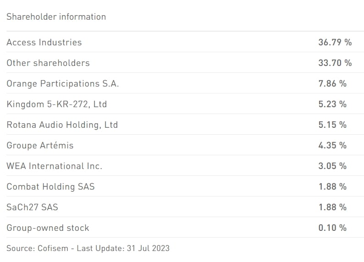Select Kingdom 5-KR-272, Ltd name

pyautogui.click(x=57, y=104)
